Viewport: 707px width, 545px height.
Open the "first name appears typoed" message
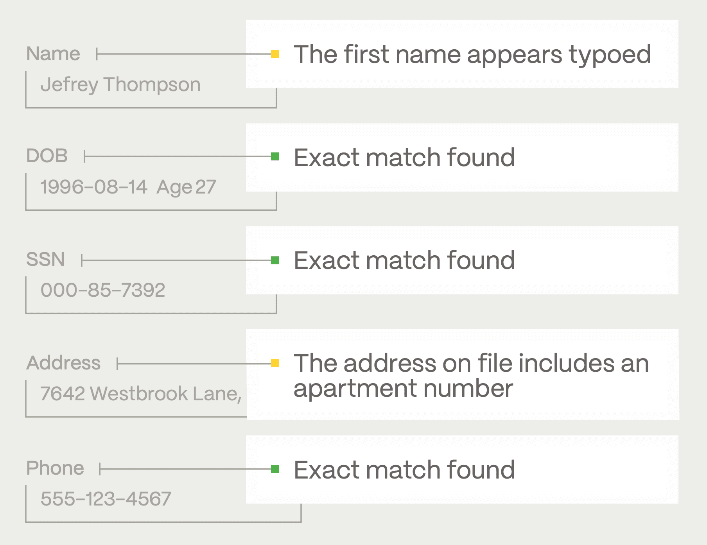(x=472, y=54)
